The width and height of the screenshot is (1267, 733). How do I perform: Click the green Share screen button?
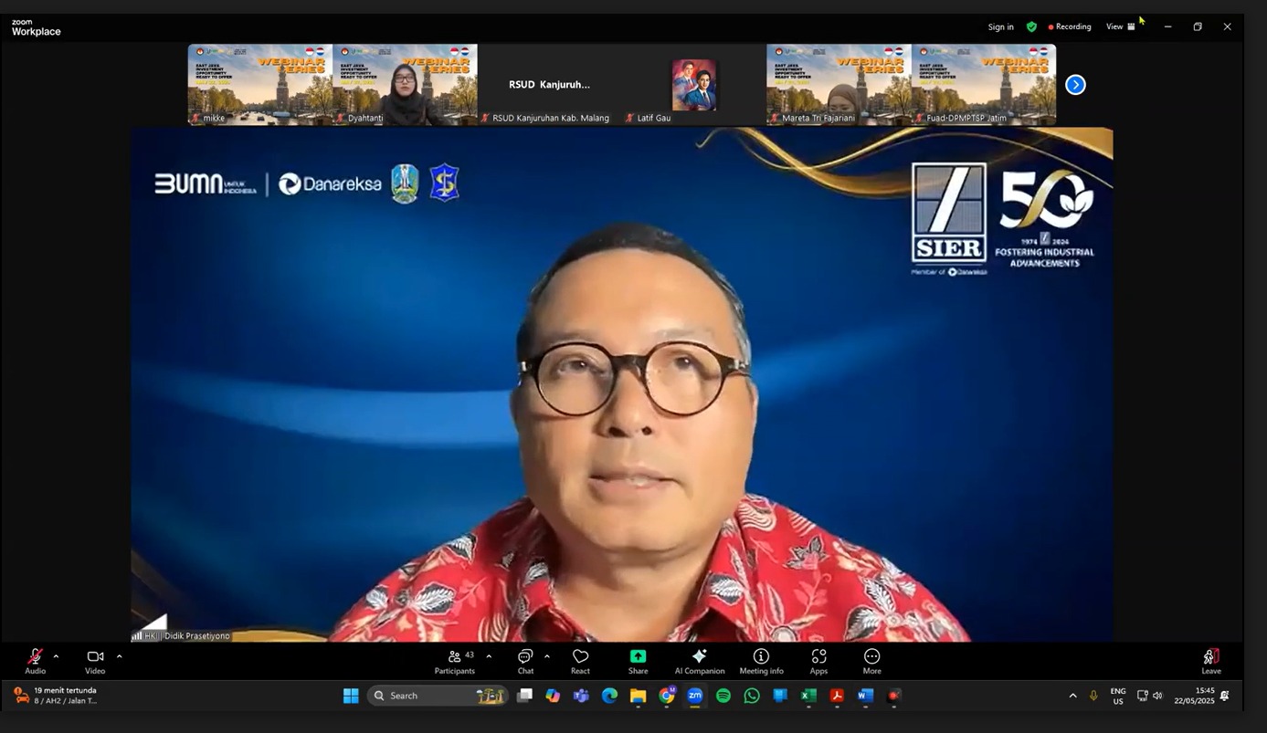click(638, 660)
